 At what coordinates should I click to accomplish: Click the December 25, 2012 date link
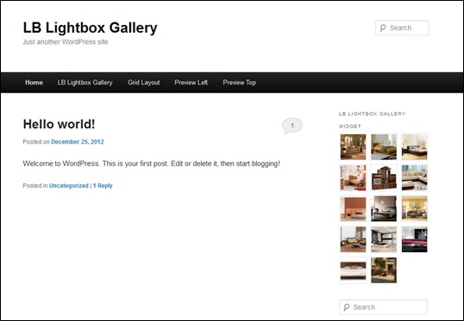(x=78, y=142)
